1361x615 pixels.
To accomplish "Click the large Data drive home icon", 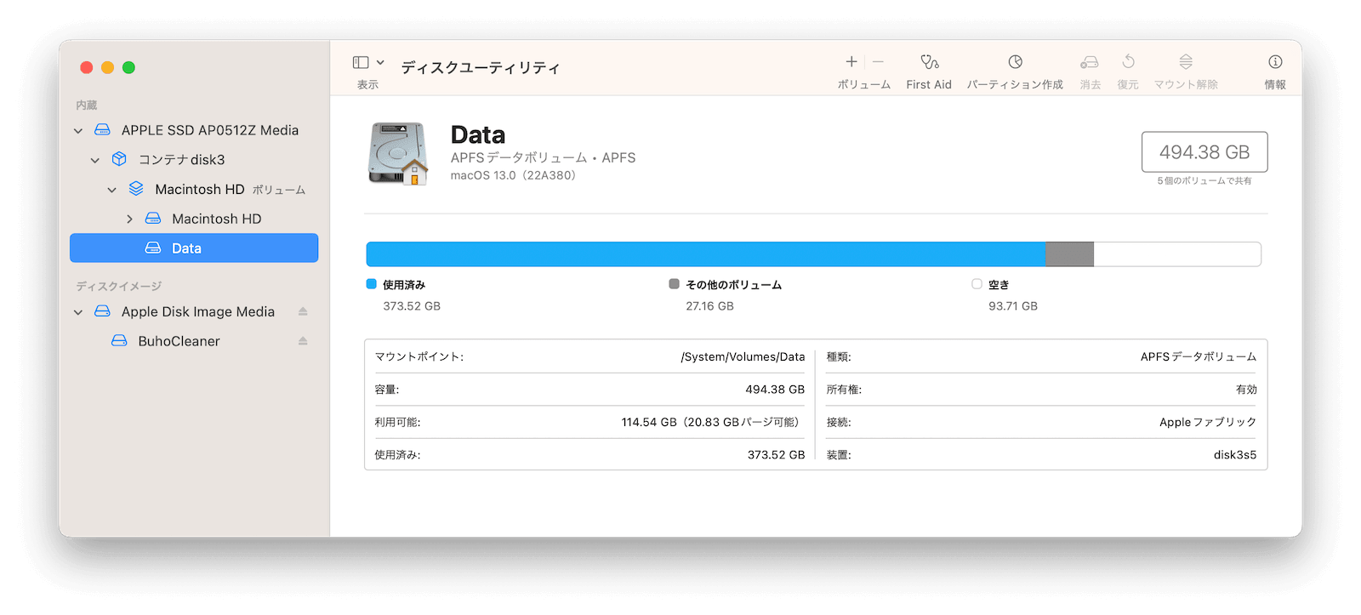I will (397, 154).
